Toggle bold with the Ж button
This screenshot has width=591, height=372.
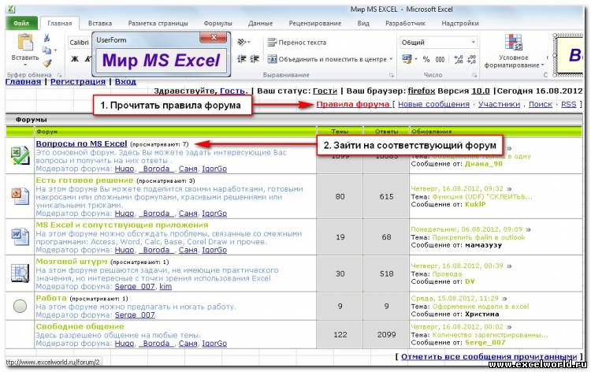pyautogui.click(x=75, y=59)
